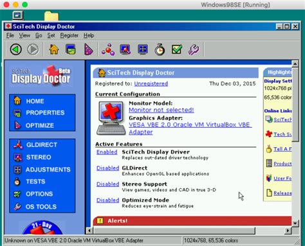Toggle Disabled link for GLDirect
The image size is (305, 246).
tap(107, 168)
